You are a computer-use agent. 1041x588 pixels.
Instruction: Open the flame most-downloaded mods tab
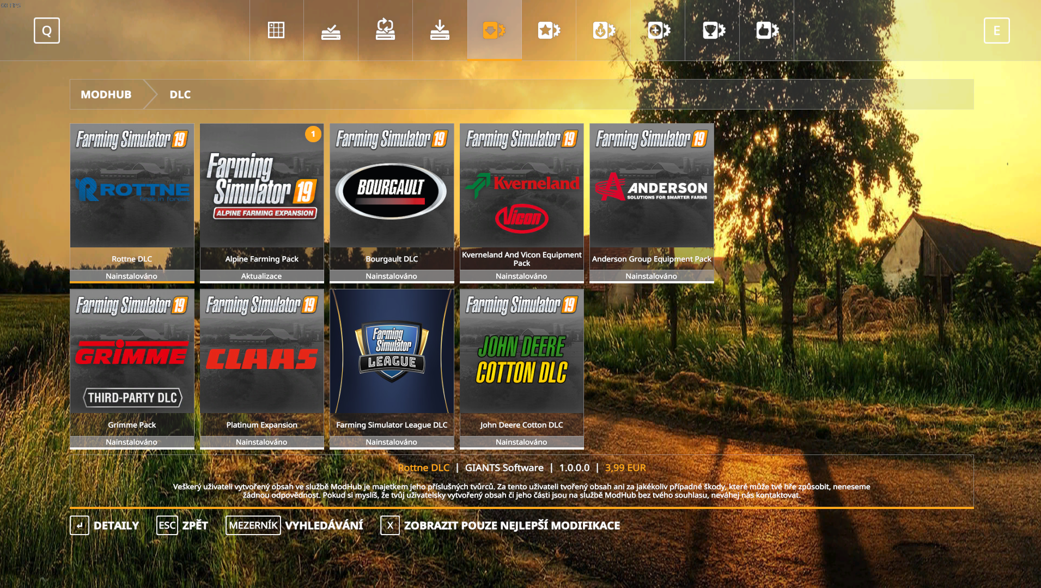coord(603,30)
